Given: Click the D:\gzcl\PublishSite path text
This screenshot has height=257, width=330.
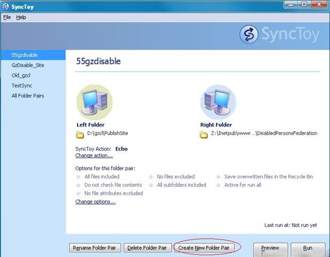Looking at the screenshot, I should (108, 133).
